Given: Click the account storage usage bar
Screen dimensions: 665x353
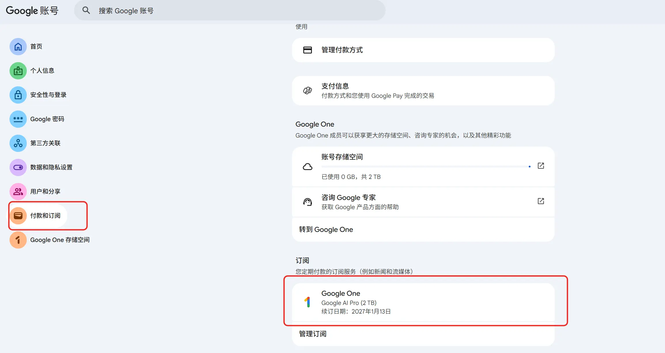Looking at the screenshot, I should [x=426, y=167].
